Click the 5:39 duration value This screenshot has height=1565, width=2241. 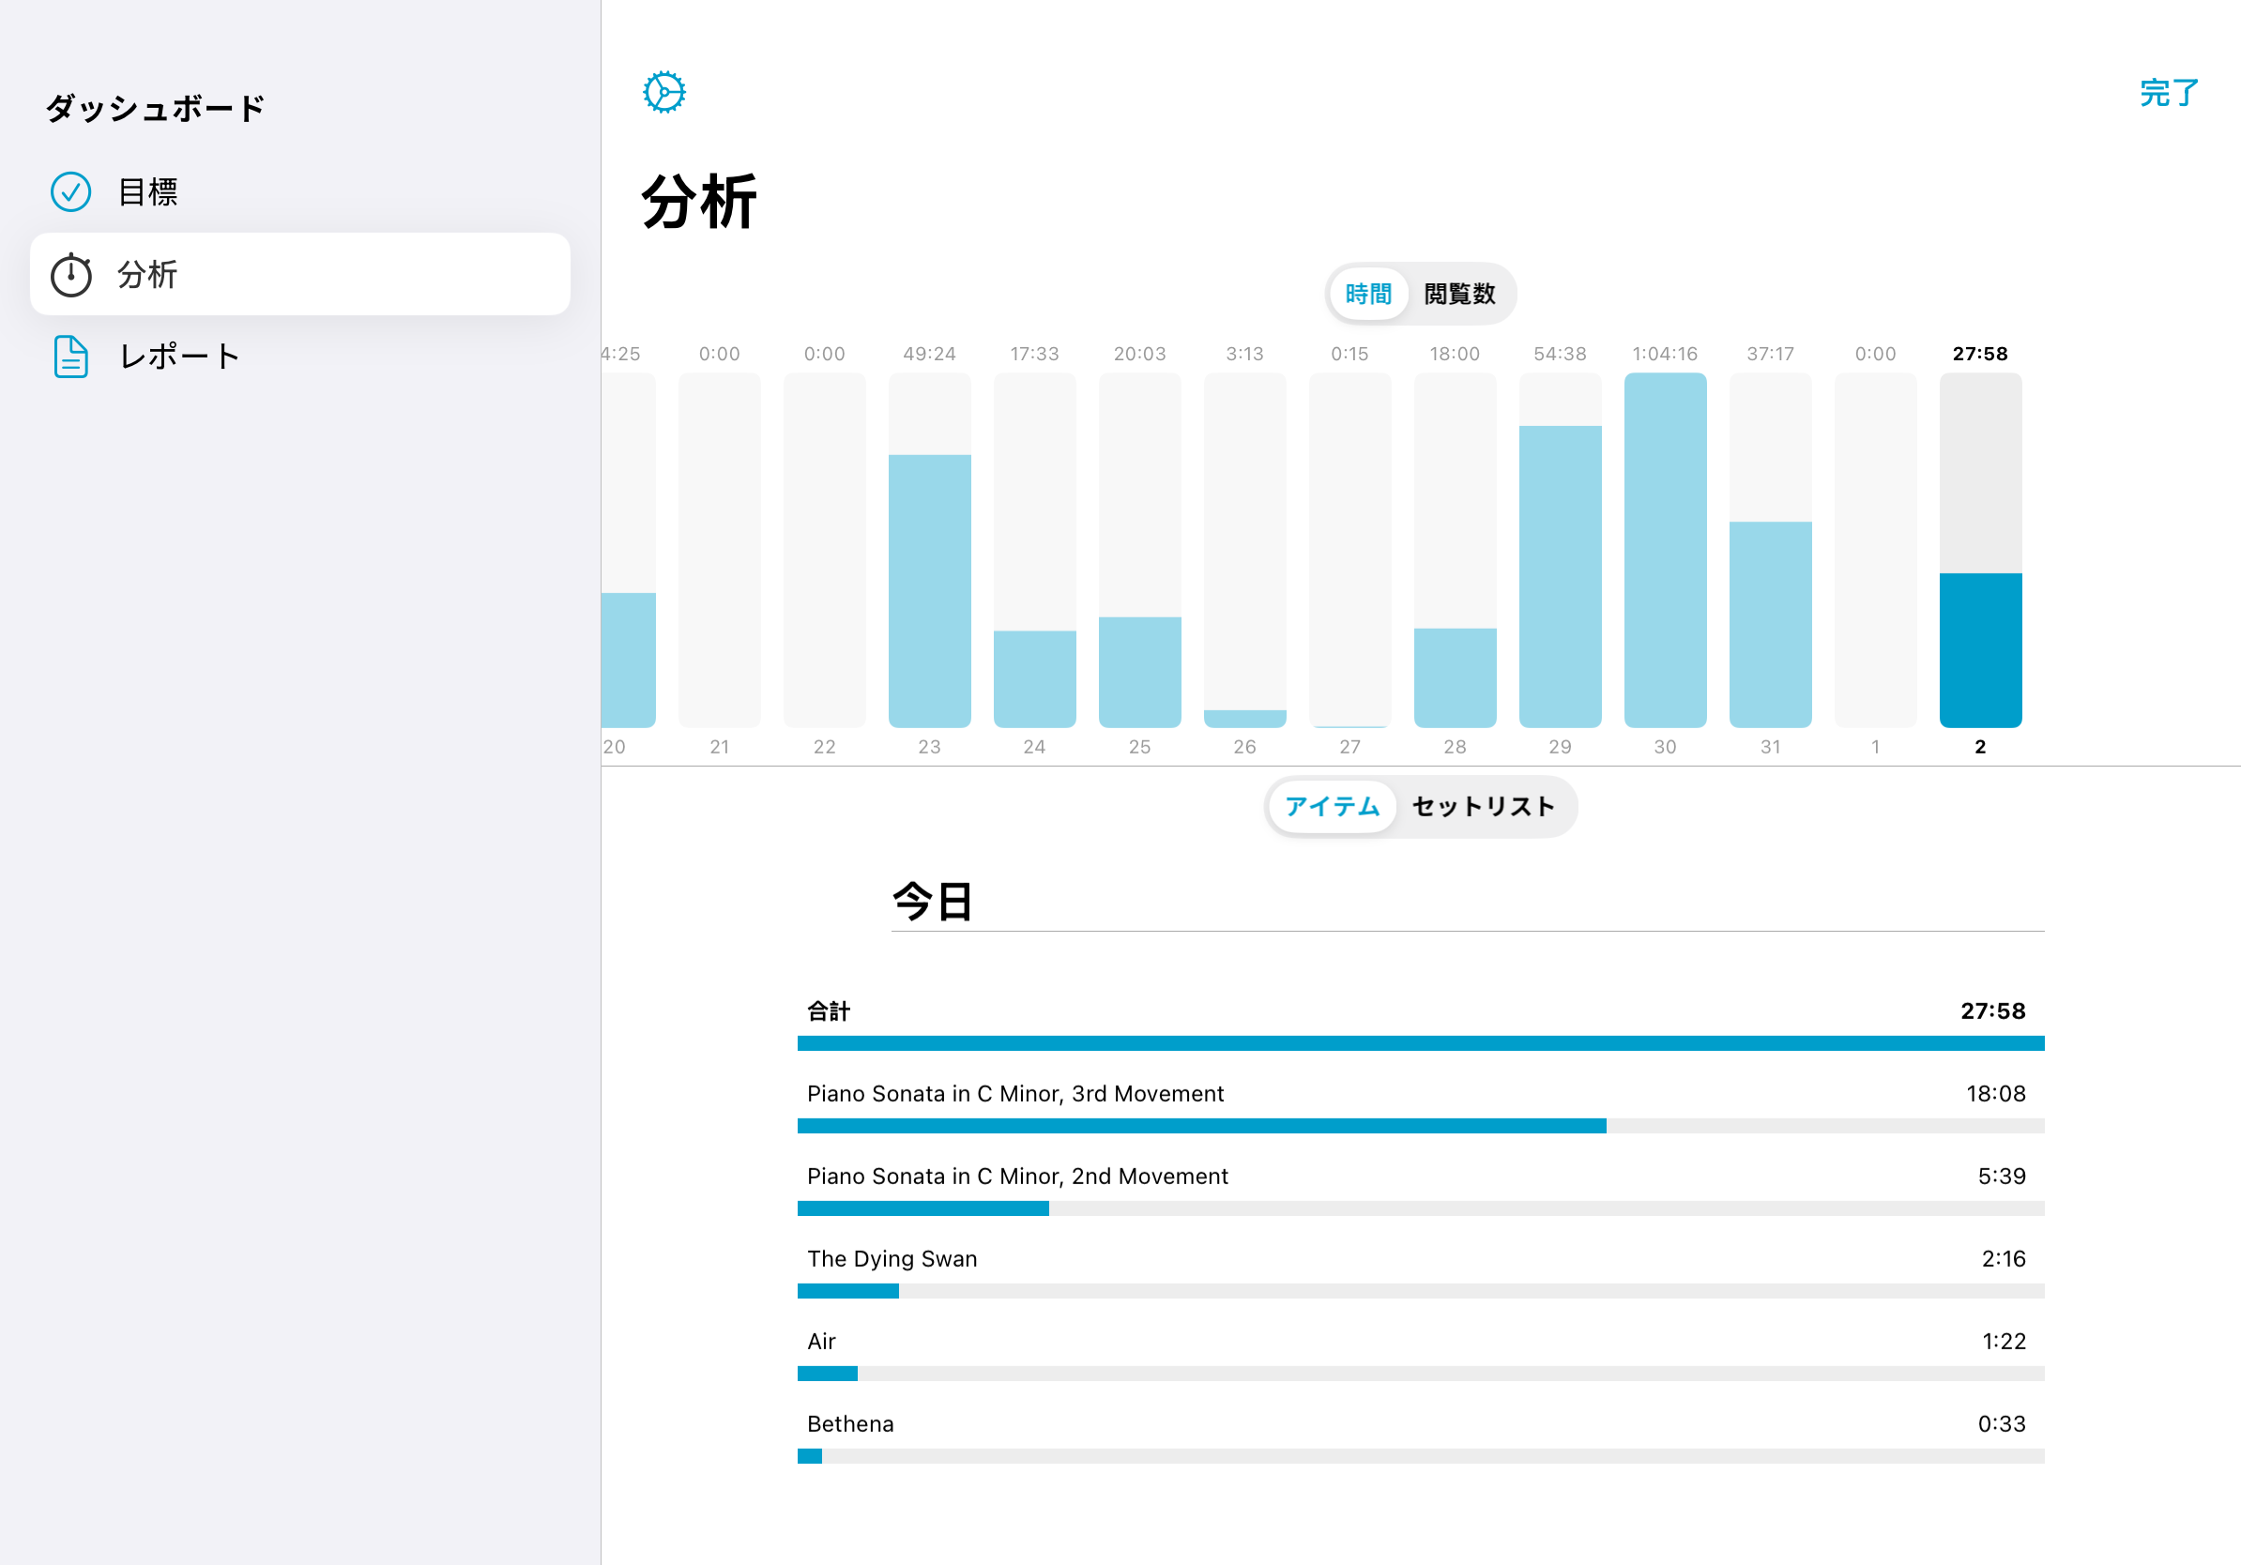[x=2002, y=1177]
